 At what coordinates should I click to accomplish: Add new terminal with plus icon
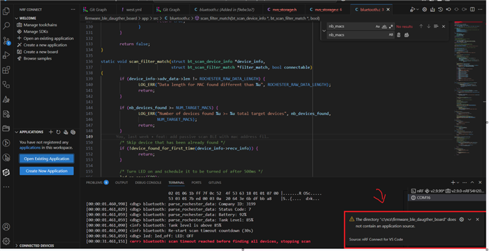(453, 182)
